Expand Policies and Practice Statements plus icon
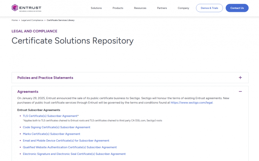This screenshot has height=161, width=259. click(240, 78)
